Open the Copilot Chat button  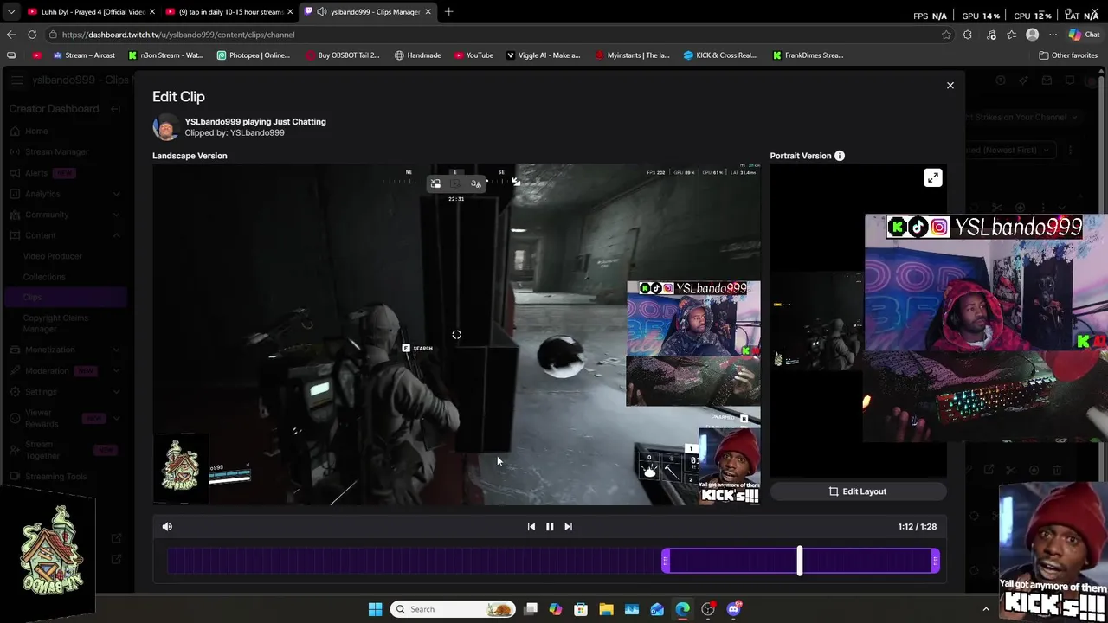[x=1084, y=35]
